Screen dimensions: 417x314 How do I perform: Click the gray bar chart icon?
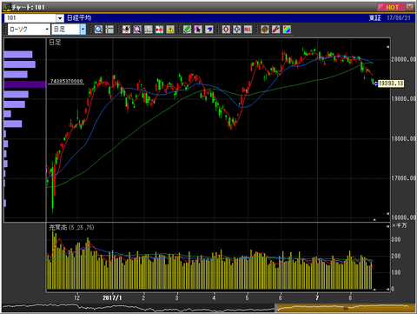149,30
